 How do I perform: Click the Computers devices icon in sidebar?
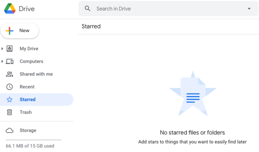pos(10,61)
